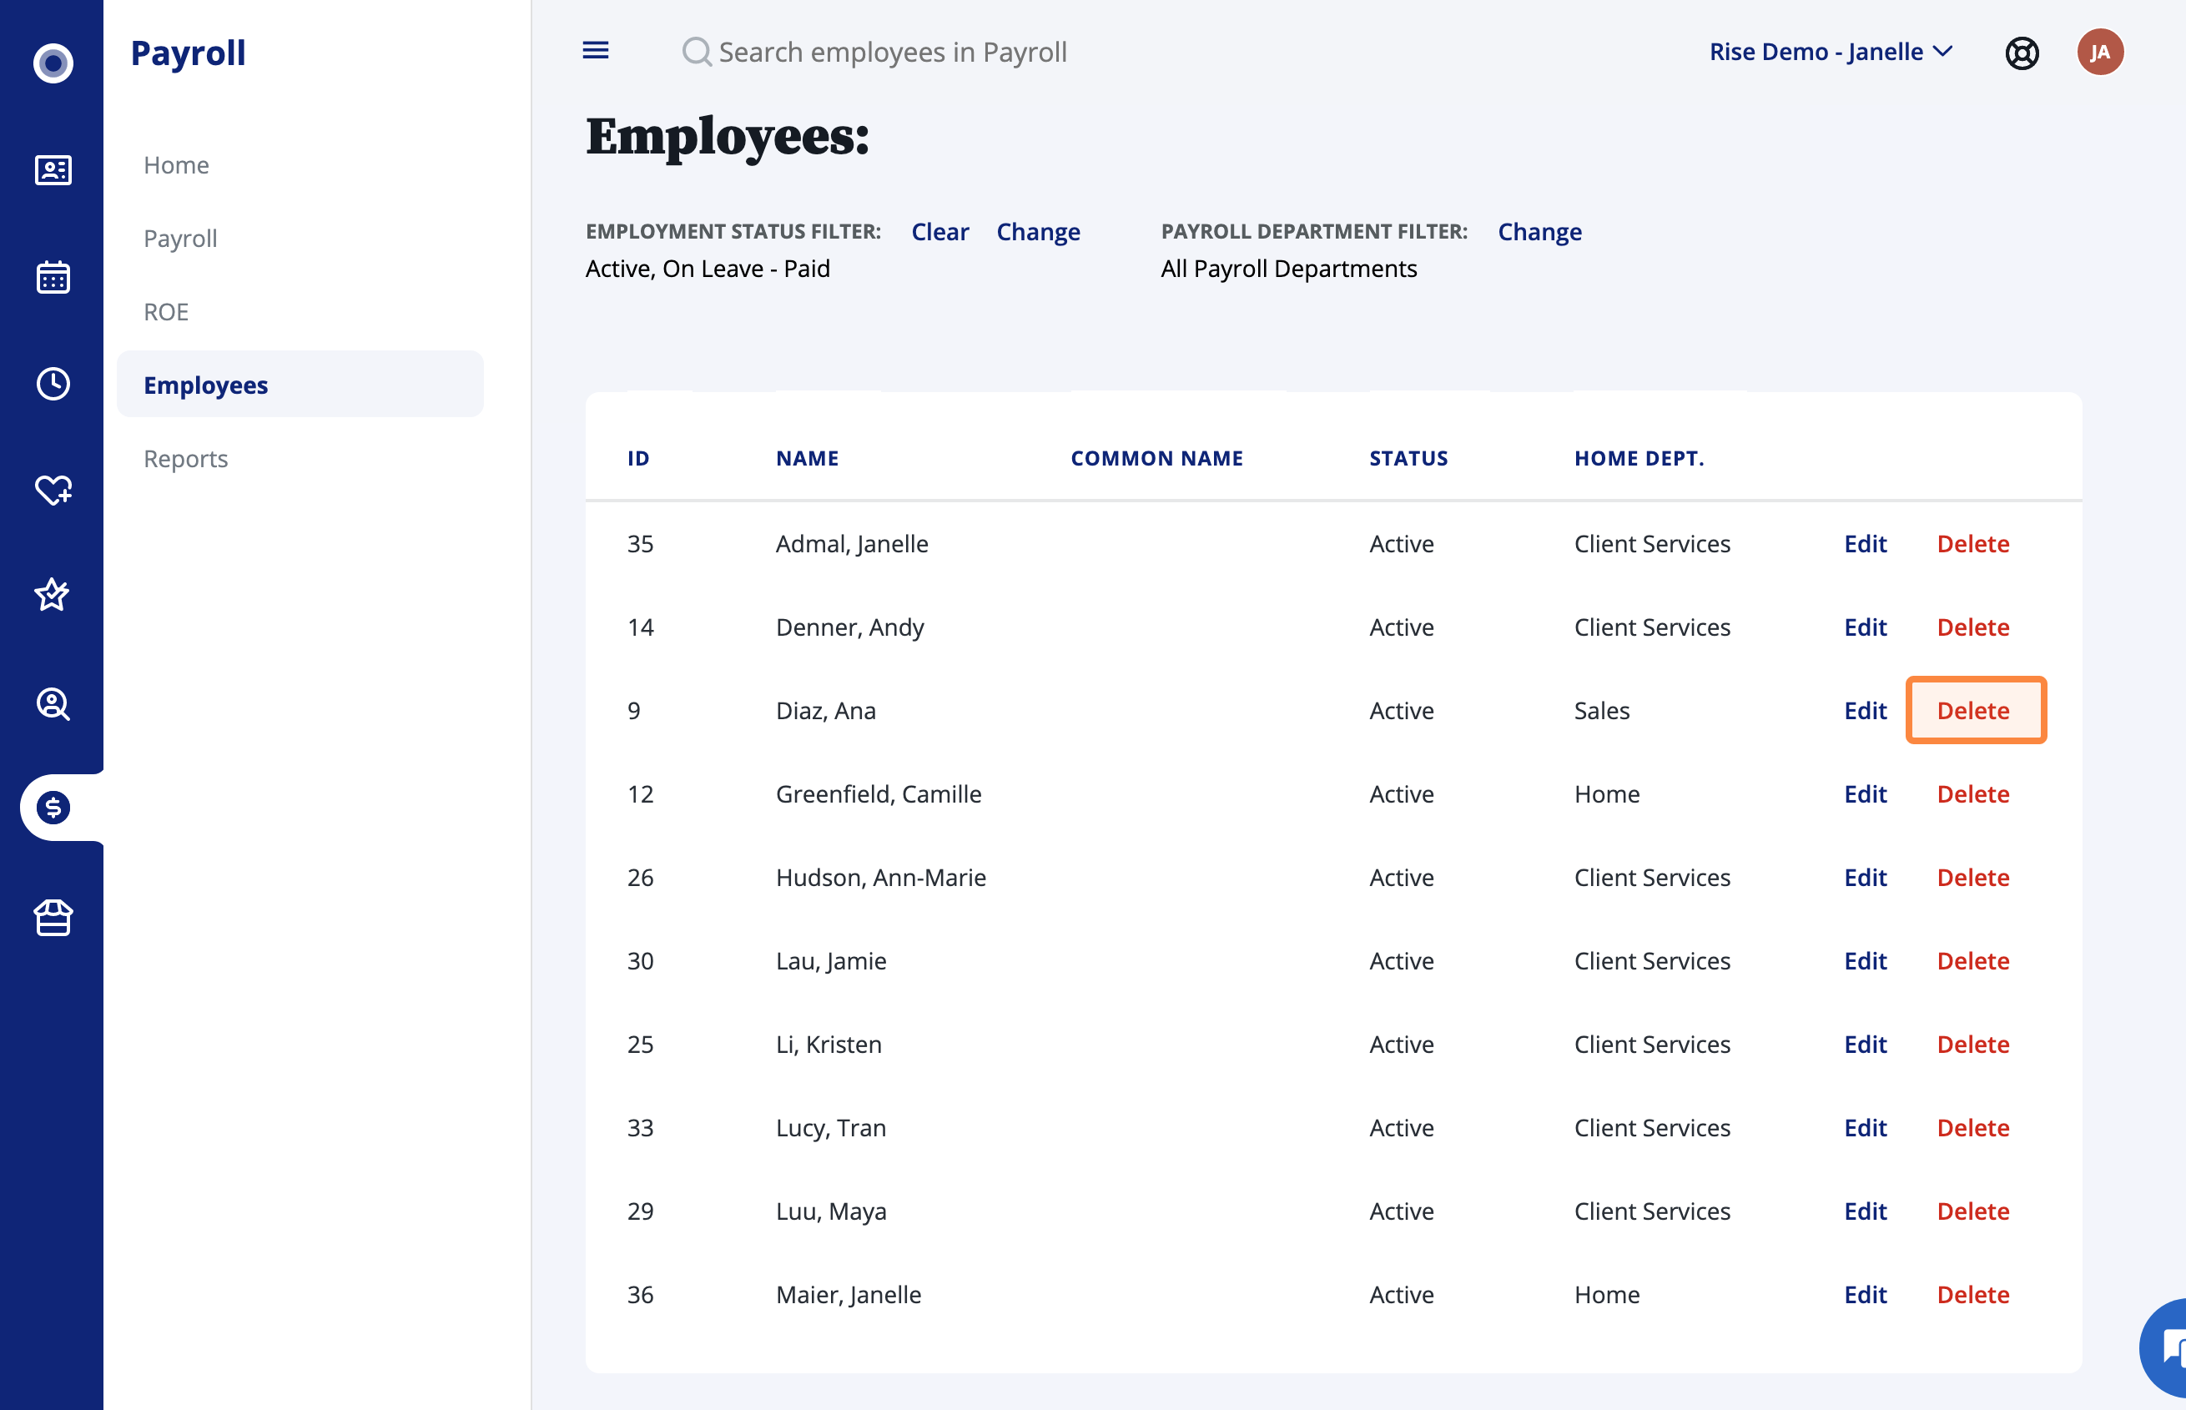The height and width of the screenshot is (1410, 2186).
Task: Open the chat bubble widget
Action: [2163, 1347]
